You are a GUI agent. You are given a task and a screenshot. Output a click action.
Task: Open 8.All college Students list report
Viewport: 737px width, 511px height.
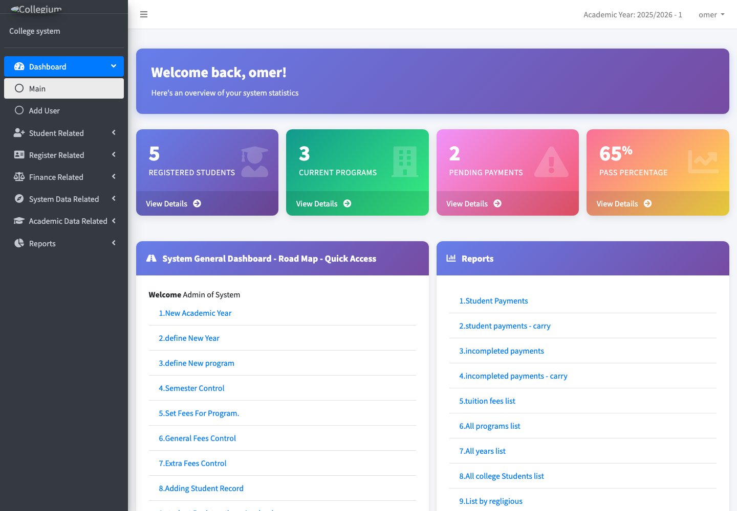(x=502, y=476)
